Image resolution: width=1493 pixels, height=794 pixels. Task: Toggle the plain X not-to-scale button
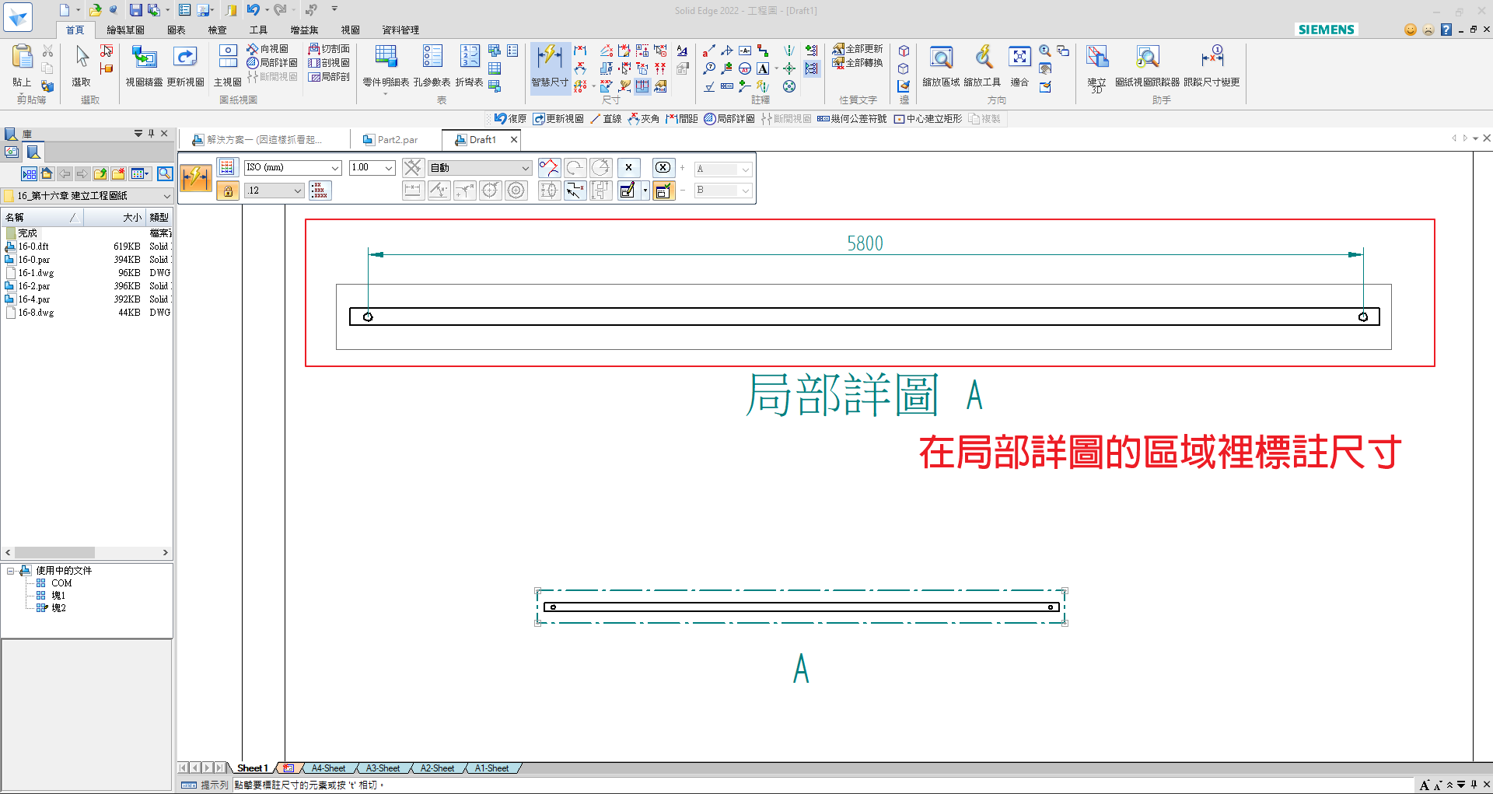point(628,168)
